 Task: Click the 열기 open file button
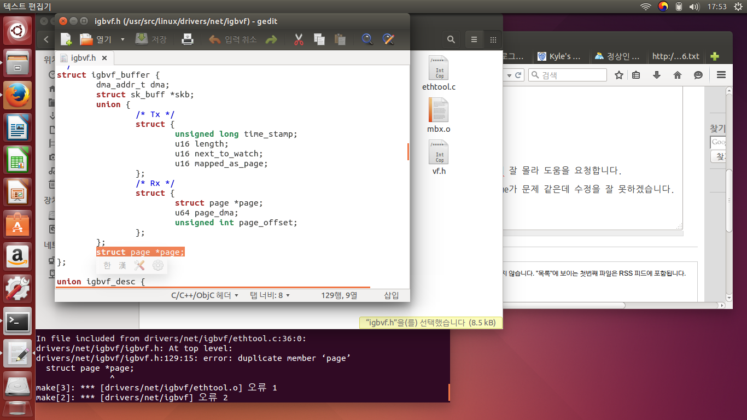[95, 39]
